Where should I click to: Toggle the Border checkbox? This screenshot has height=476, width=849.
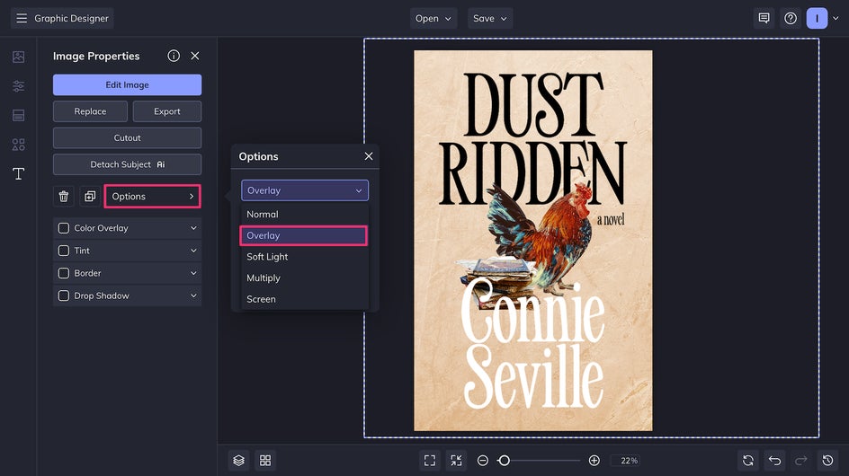[x=64, y=273]
